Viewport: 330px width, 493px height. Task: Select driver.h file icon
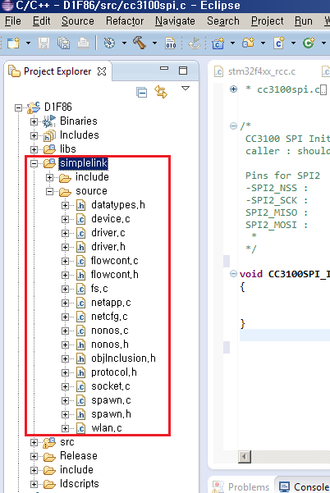click(x=80, y=247)
